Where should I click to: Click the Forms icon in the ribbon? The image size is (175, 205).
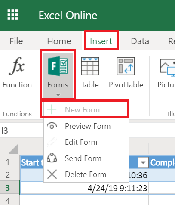(x=58, y=66)
